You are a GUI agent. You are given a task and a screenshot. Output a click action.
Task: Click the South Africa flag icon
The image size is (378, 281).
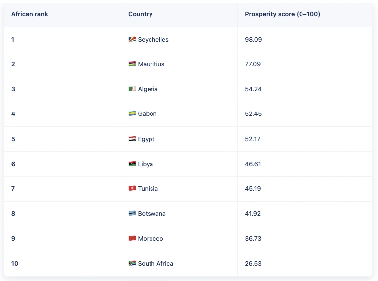pos(132,264)
